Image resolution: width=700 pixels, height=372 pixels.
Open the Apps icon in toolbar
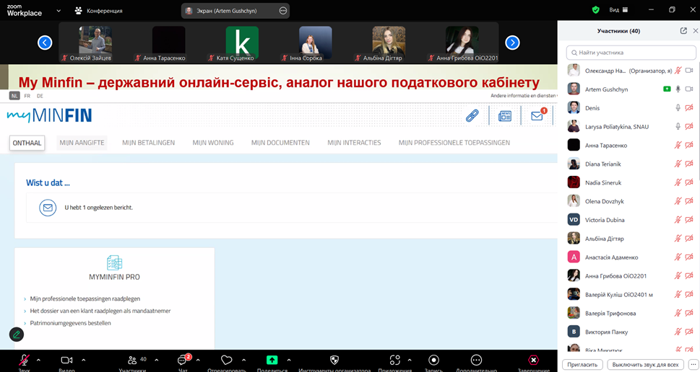tap(394, 360)
